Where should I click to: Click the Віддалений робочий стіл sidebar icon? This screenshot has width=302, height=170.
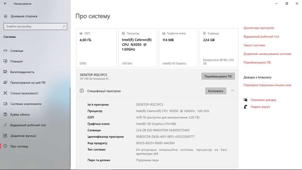(x=5, y=125)
